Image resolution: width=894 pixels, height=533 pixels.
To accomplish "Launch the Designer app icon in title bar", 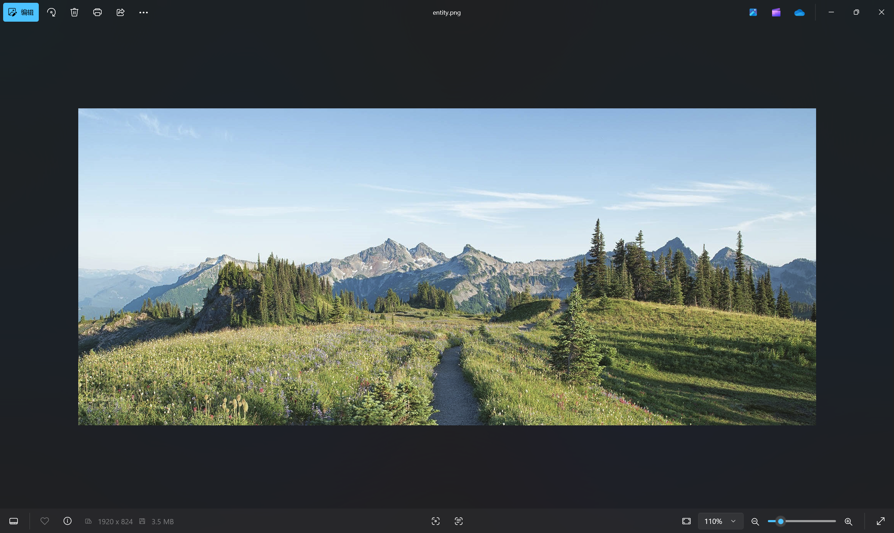I will [x=753, y=12].
